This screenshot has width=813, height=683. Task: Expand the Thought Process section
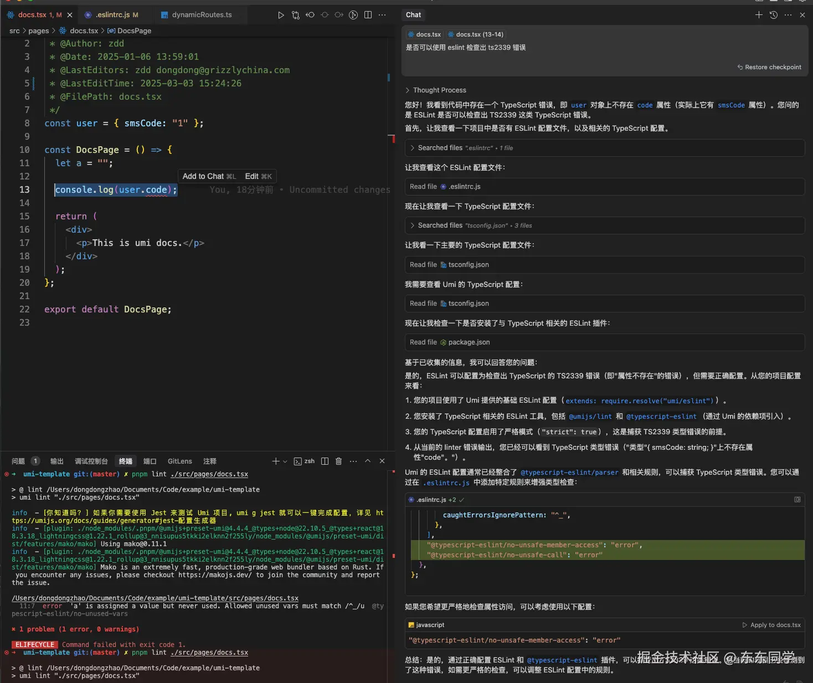pyautogui.click(x=436, y=90)
